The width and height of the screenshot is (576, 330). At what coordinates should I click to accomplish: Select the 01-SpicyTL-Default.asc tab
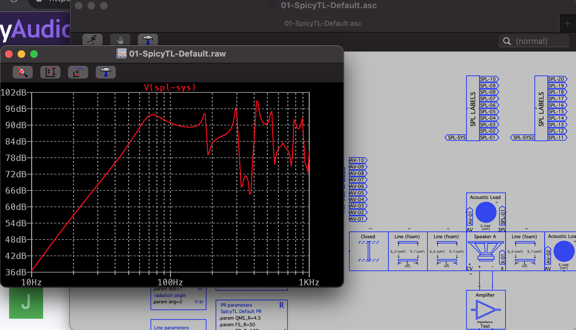pyautogui.click(x=323, y=24)
